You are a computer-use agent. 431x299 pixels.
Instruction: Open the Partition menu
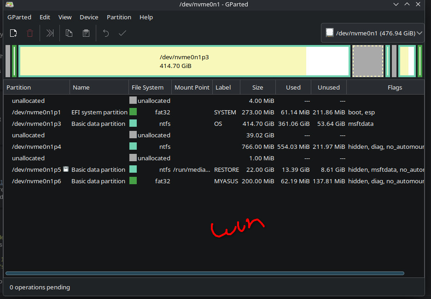tap(119, 17)
